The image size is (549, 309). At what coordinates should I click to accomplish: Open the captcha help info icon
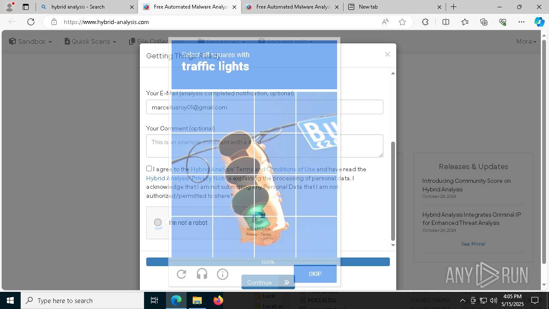coord(223,274)
